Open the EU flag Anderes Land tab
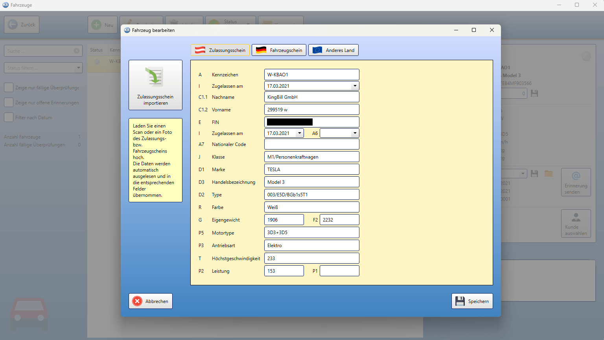Screen dimensions: 604x340 coord(333,50)
